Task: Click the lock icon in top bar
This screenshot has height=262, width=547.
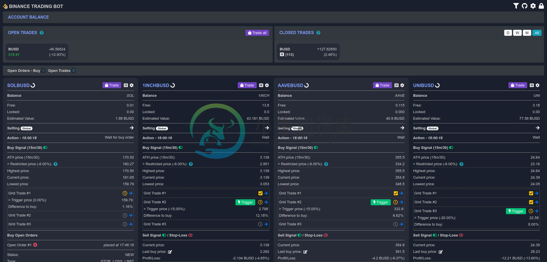Action: click(541, 6)
